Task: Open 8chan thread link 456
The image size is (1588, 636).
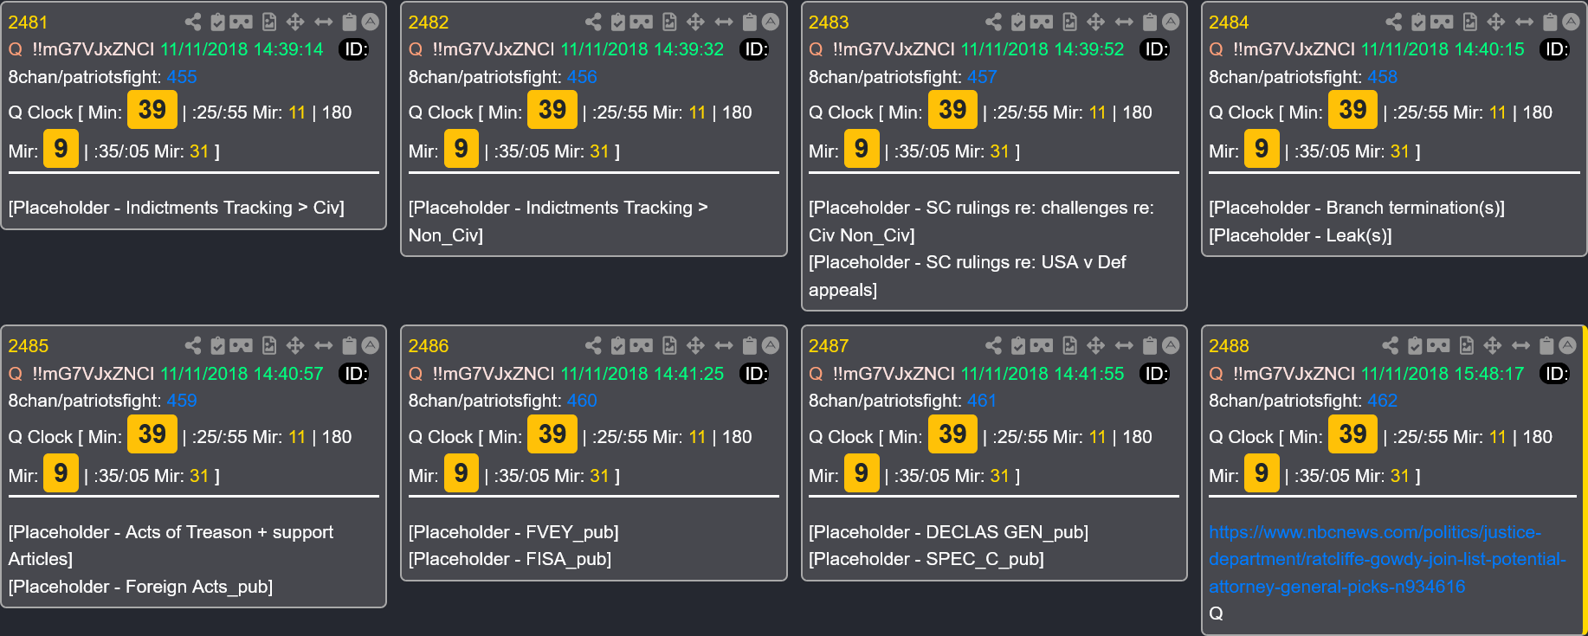Action: point(582,77)
